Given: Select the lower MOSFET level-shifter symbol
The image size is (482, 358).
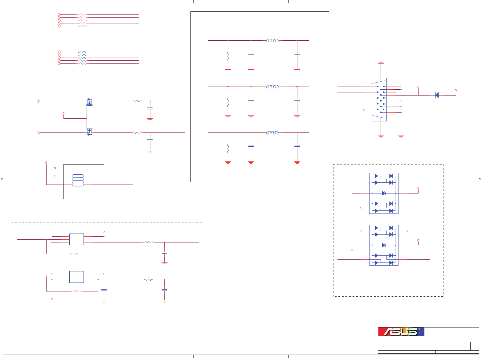Looking at the screenshot, I should pos(89,132).
